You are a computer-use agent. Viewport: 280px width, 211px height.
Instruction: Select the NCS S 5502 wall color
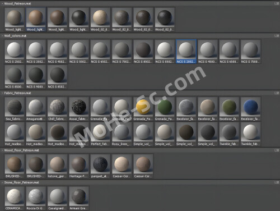[79, 52]
